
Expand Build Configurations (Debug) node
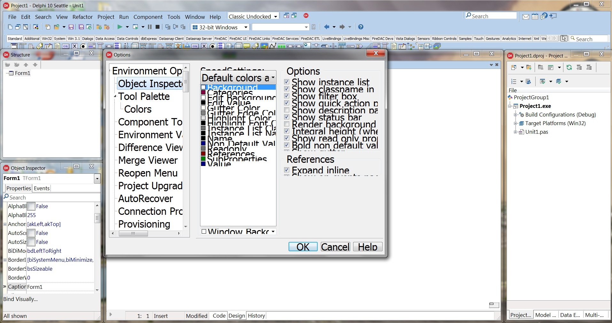click(515, 115)
